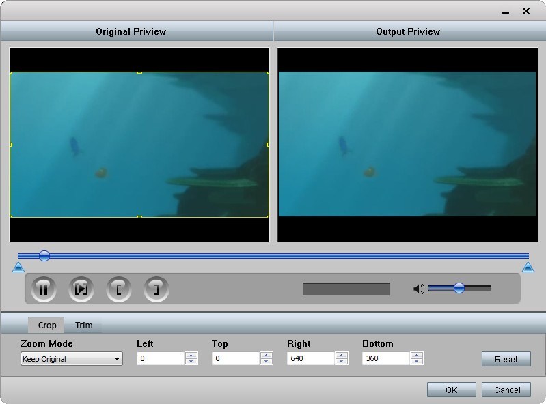Click the right-middle crop handle
This screenshot has height=404, width=546.
268,145
